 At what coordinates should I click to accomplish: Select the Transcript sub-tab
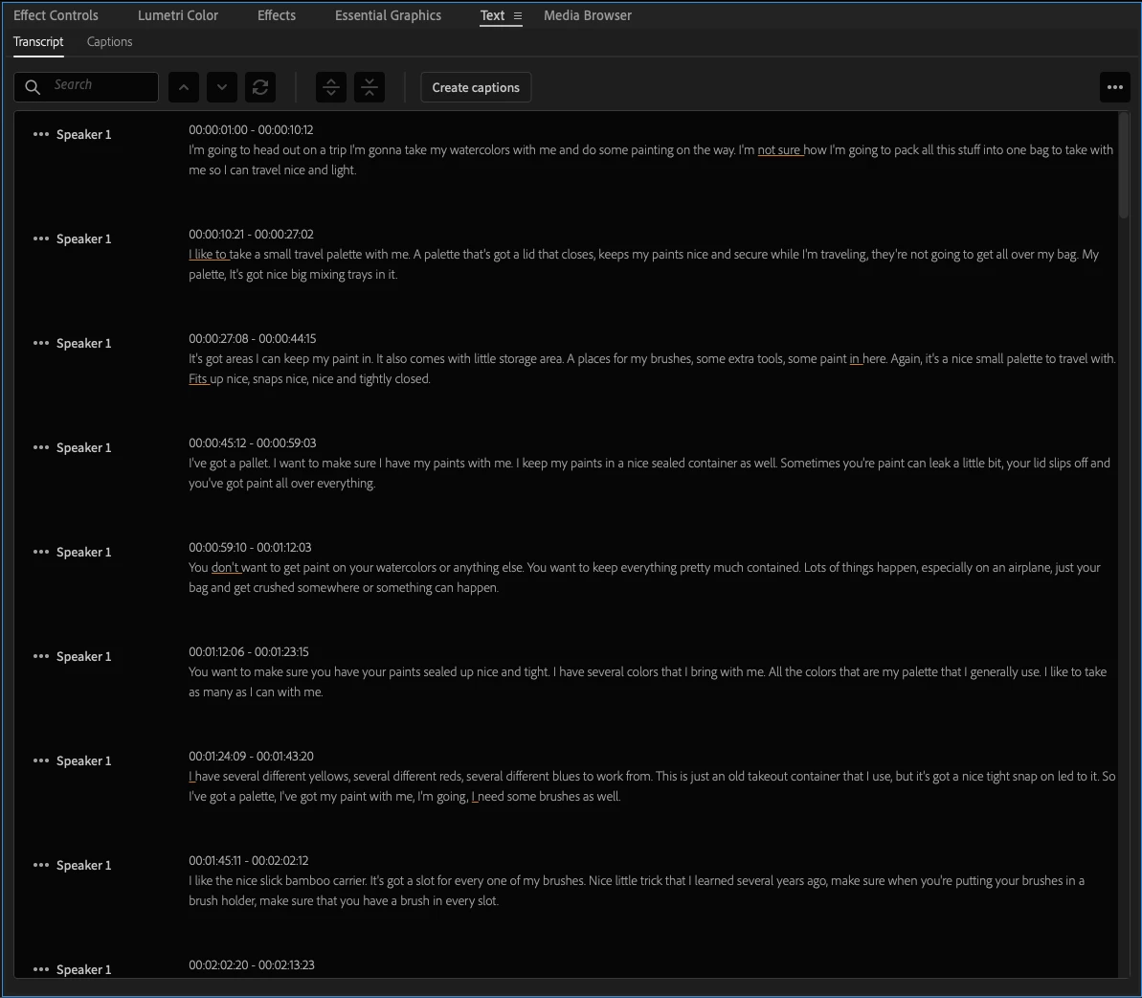pos(38,41)
